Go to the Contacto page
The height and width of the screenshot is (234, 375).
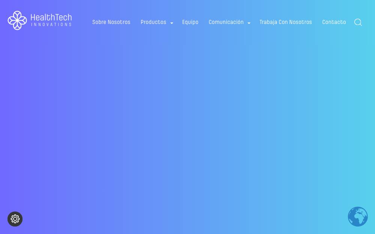(334, 22)
